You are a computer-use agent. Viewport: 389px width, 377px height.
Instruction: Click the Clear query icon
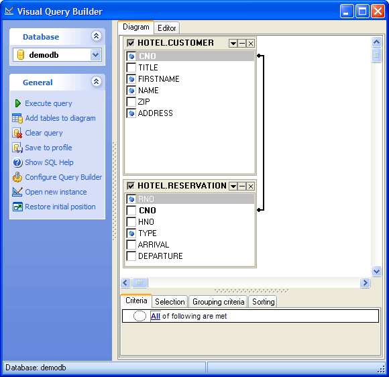click(x=17, y=133)
